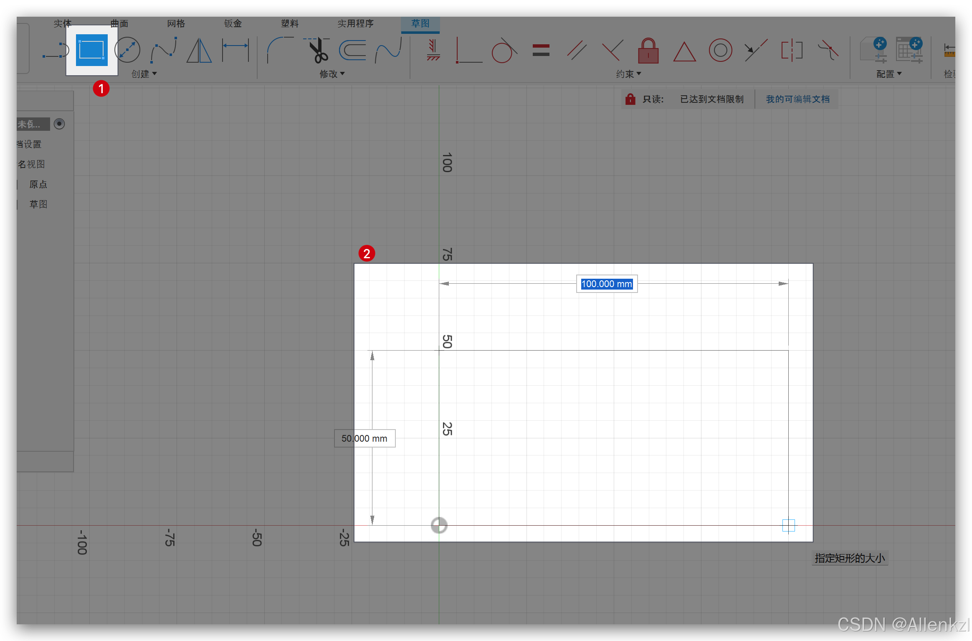Select the 2-point rectangle sketch tool
972x641 pixels.
pyautogui.click(x=91, y=50)
